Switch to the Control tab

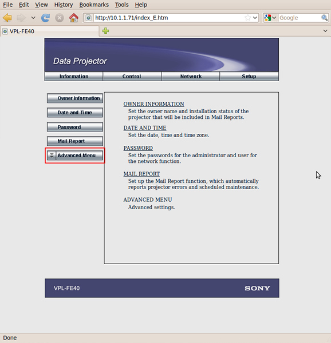tap(132, 77)
